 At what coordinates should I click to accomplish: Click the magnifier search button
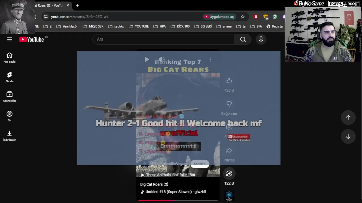pyautogui.click(x=243, y=39)
